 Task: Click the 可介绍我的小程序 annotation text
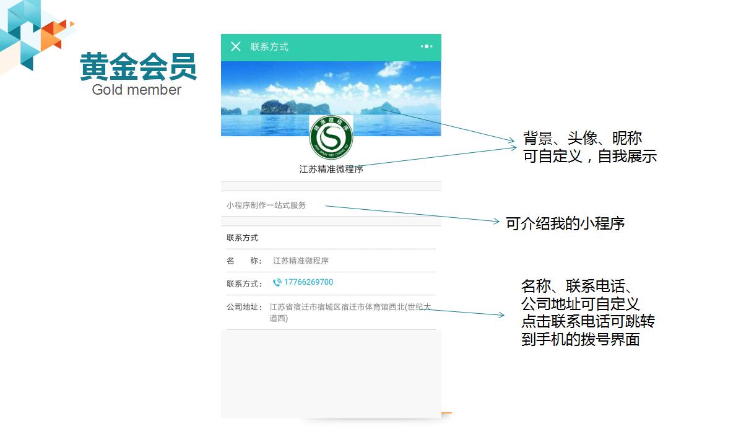[x=565, y=223]
